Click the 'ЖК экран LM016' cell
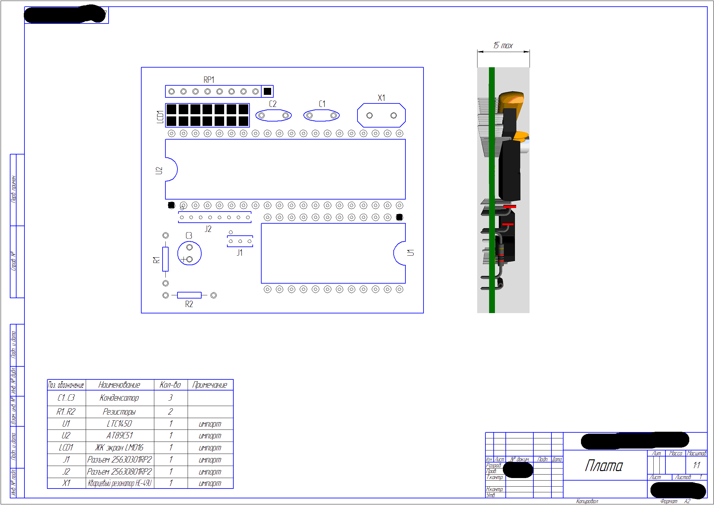Viewport: 714px width, 505px height. [119, 448]
